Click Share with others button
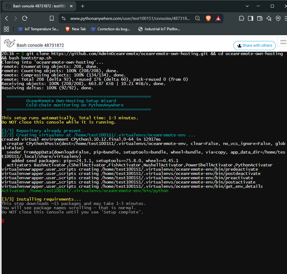 pos(255,46)
